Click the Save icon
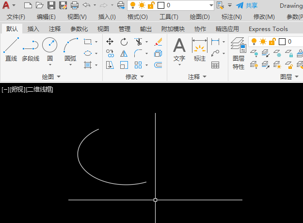This screenshot has height=223, width=303. (x=51, y=5)
